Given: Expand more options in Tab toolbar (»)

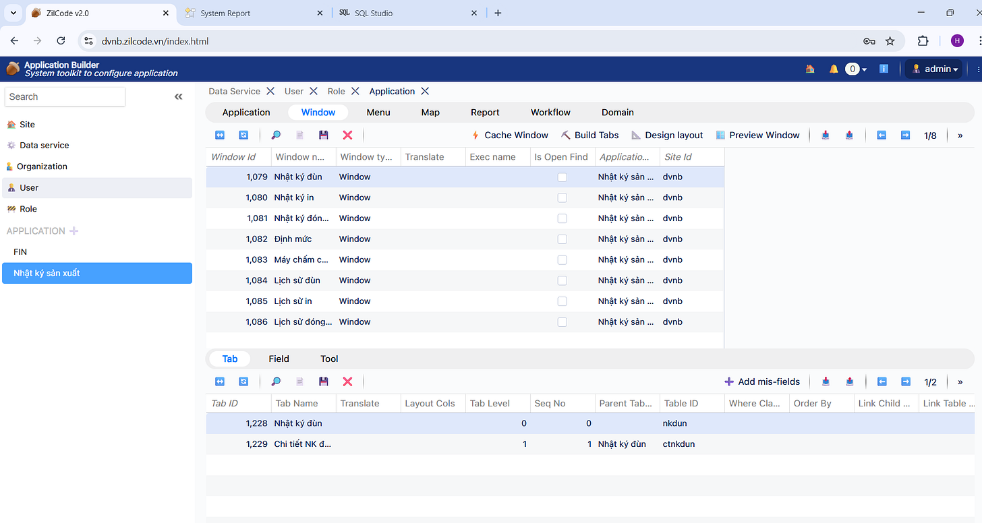Looking at the screenshot, I should coord(960,381).
